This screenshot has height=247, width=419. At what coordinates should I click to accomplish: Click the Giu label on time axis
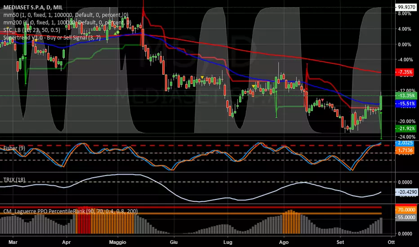click(174, 242)
